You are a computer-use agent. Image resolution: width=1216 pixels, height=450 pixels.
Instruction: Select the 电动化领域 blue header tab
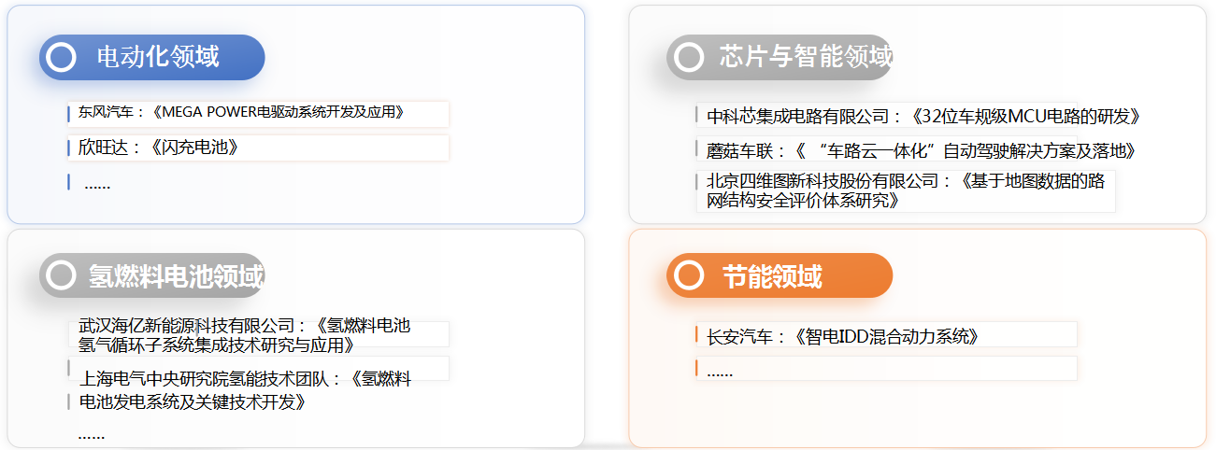pyautogui.click(x=152, y=58)
